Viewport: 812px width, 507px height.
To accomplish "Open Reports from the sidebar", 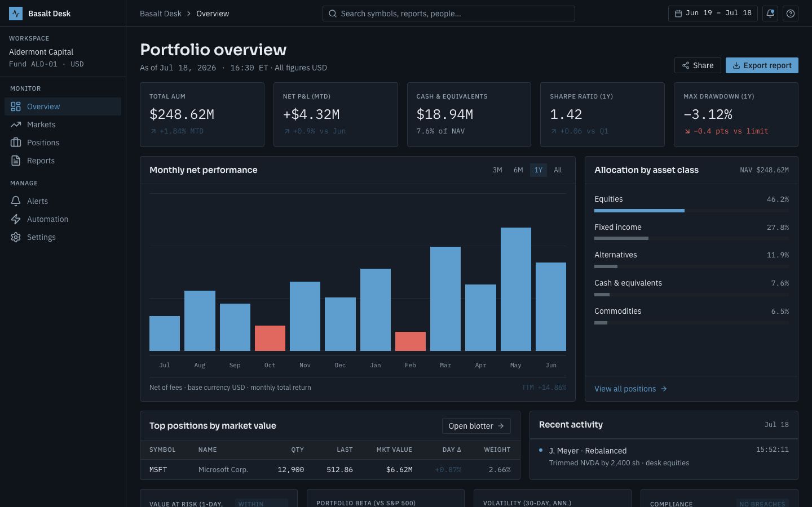I will (x=63, y=161).
